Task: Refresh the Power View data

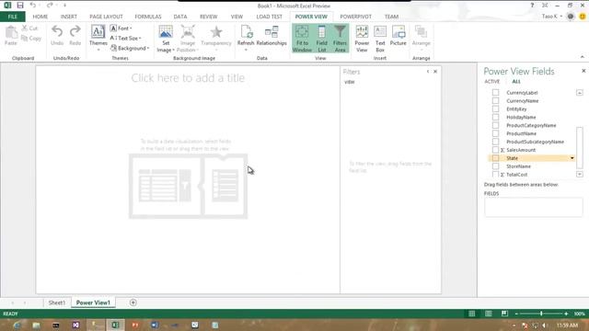Action: tap(246, 38)
